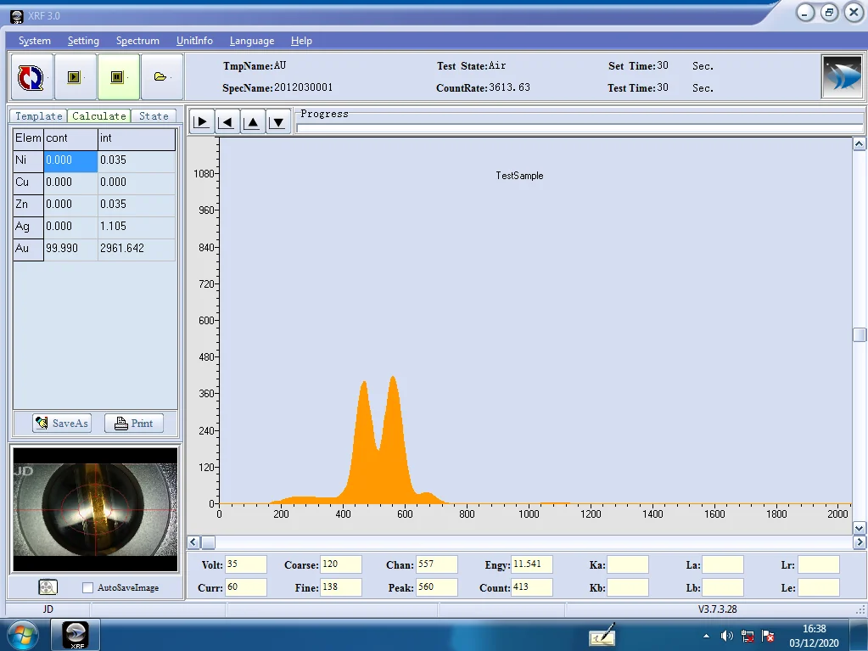Click the SaveAs button
This screenshot has width=868, height=651.
click(60, 423)
